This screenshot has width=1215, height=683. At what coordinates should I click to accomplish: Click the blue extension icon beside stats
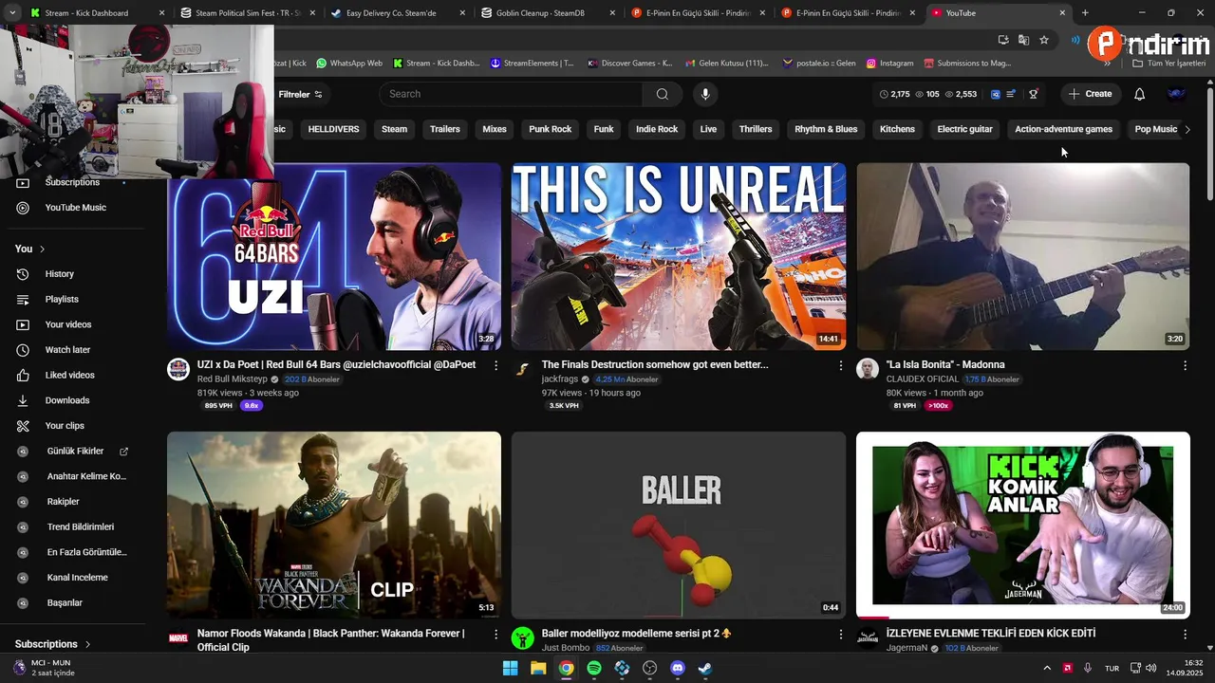[995, 94]
